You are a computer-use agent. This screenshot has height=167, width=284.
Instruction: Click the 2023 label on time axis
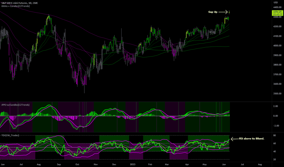click(133, 165)
